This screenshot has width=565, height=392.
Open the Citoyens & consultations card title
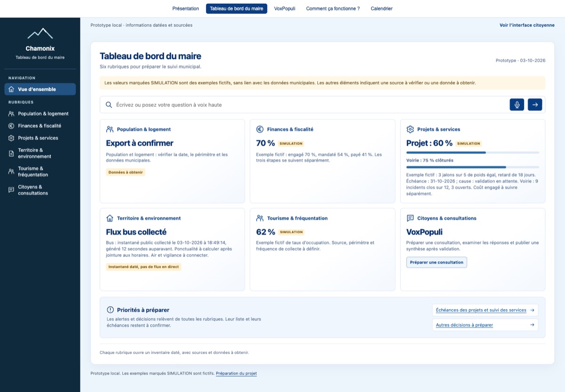[x=447, y=218]
